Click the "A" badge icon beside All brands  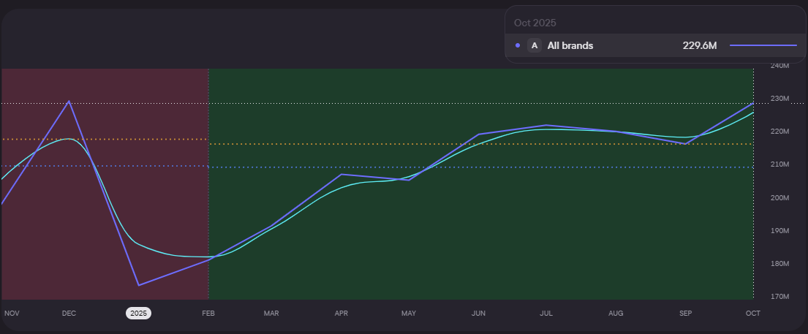(x=534, y=45)
